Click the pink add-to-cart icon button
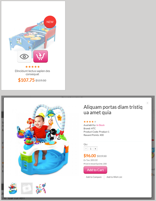 pyautogui.click(x=40, y=56)
